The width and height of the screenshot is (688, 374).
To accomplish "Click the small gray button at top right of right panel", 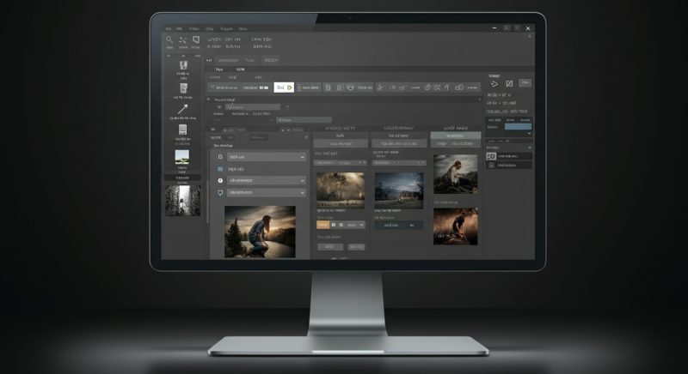I will coord(525,82).
